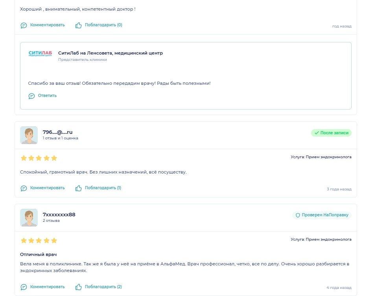
Task: Click the reply bubble icon next to Ответить
Action: coord(31,96)
